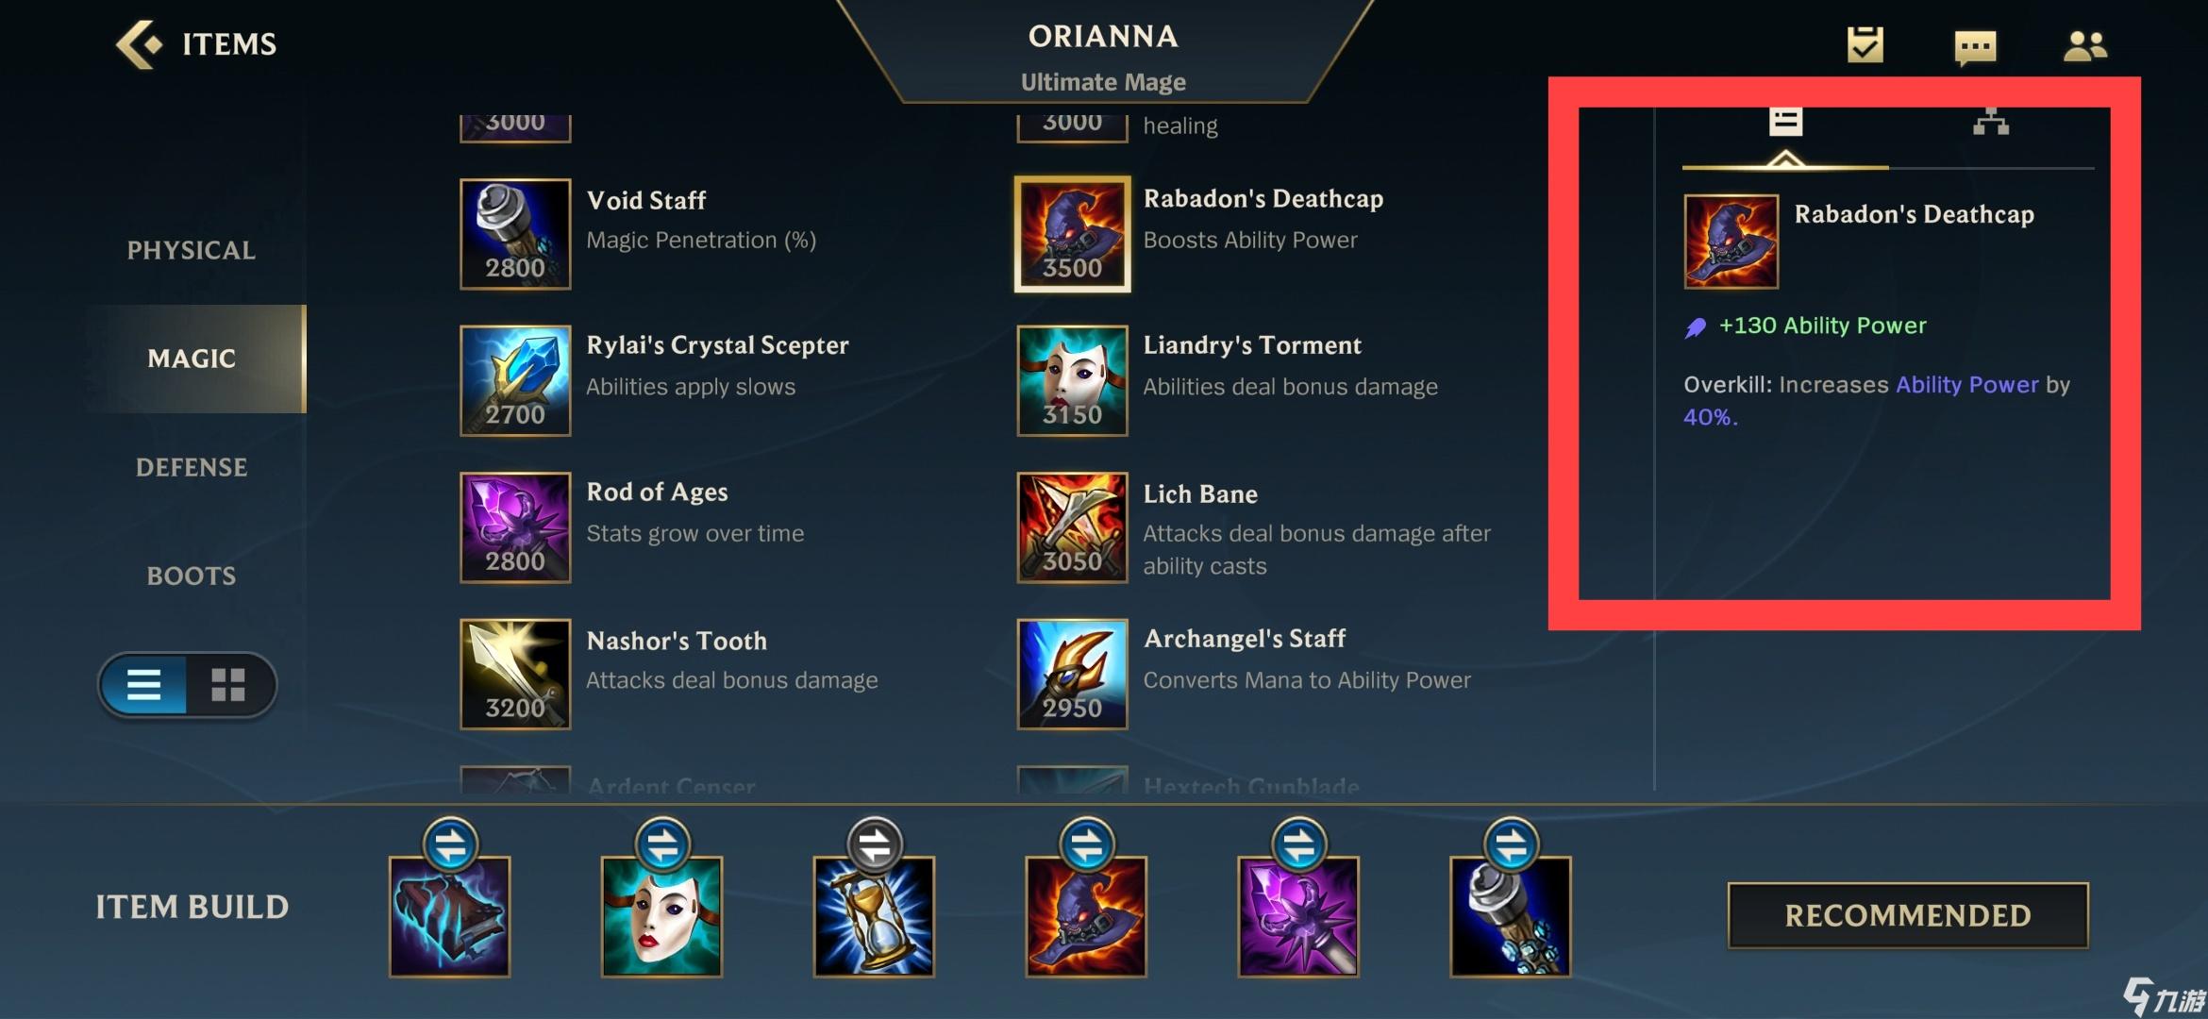Image resolution: width=2208 pixels, height=1019 pixels.
Task: Open the Physical items category
Action: coord(192,250)
